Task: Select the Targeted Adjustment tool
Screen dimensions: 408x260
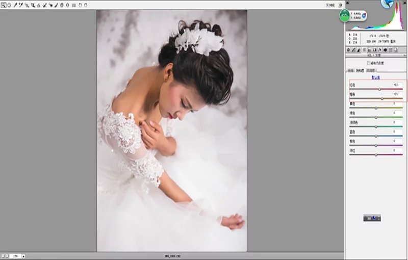Action: pos(27,5)
